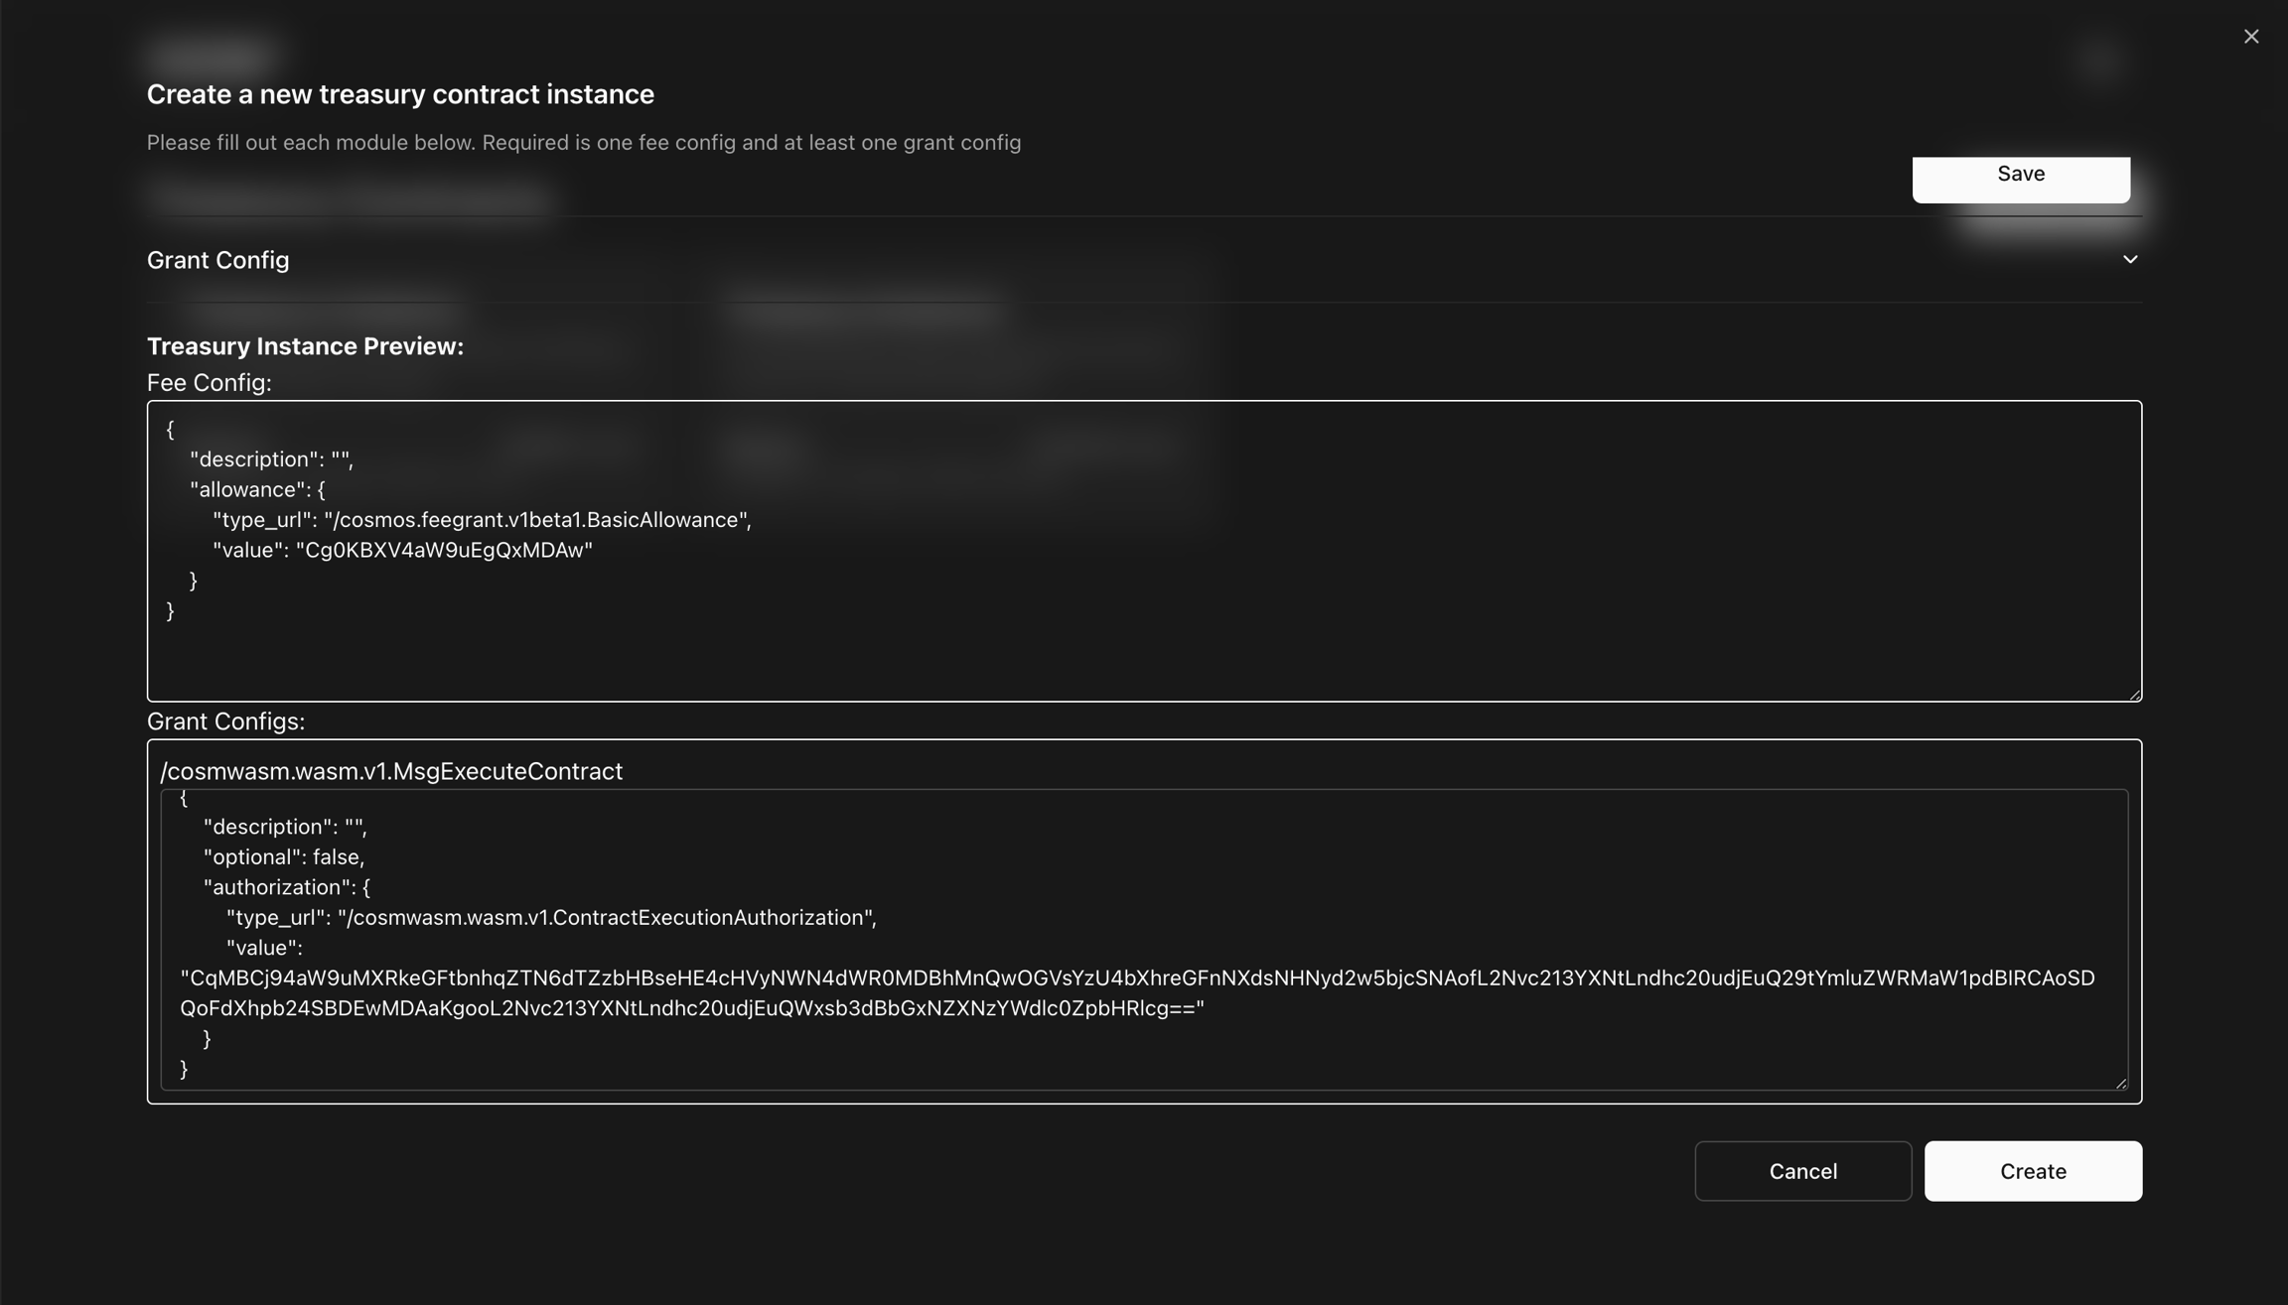The width and height of the screenshot is (2288, 1305).
Task: Click the ContractExecutionAuthorization type_url line
Action: [551, 918]
